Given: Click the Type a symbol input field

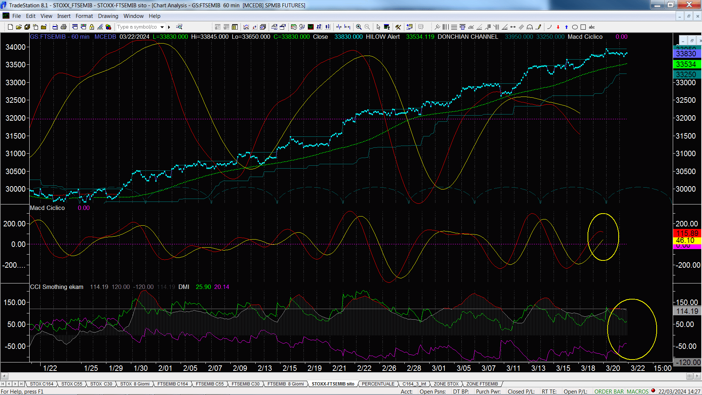Looking at the screenshot, I should (x=137, y=27).
